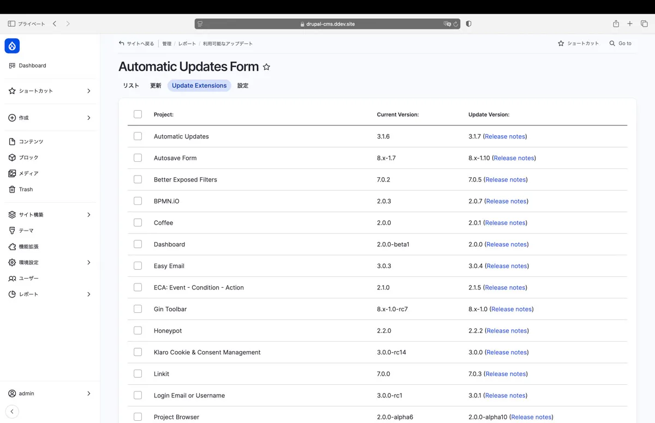The image size is (655, 423).
Task: Check the Automatic Updates row checkbox
Action: click(138, 136)
